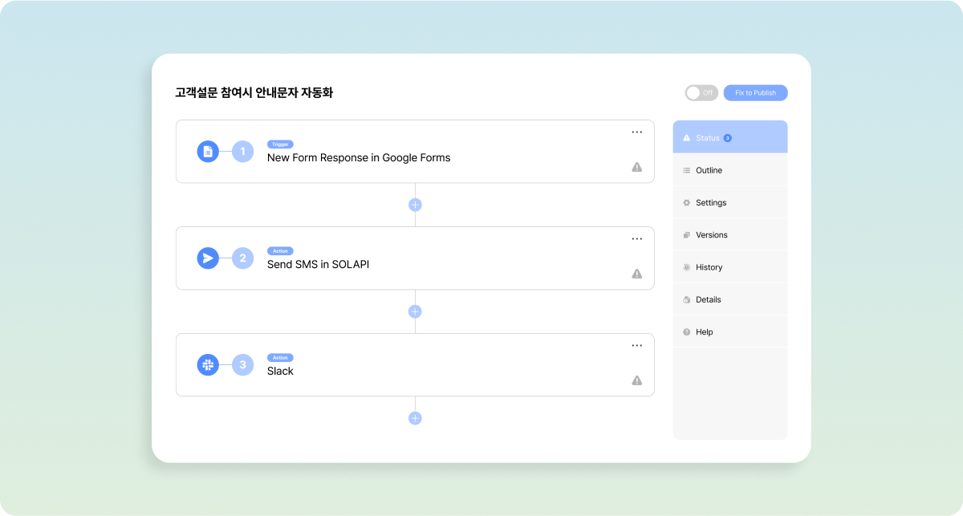This screenshot has width=963, height=516.
Task: Click warning triangle on Slack step
Action: coord(636,380)
